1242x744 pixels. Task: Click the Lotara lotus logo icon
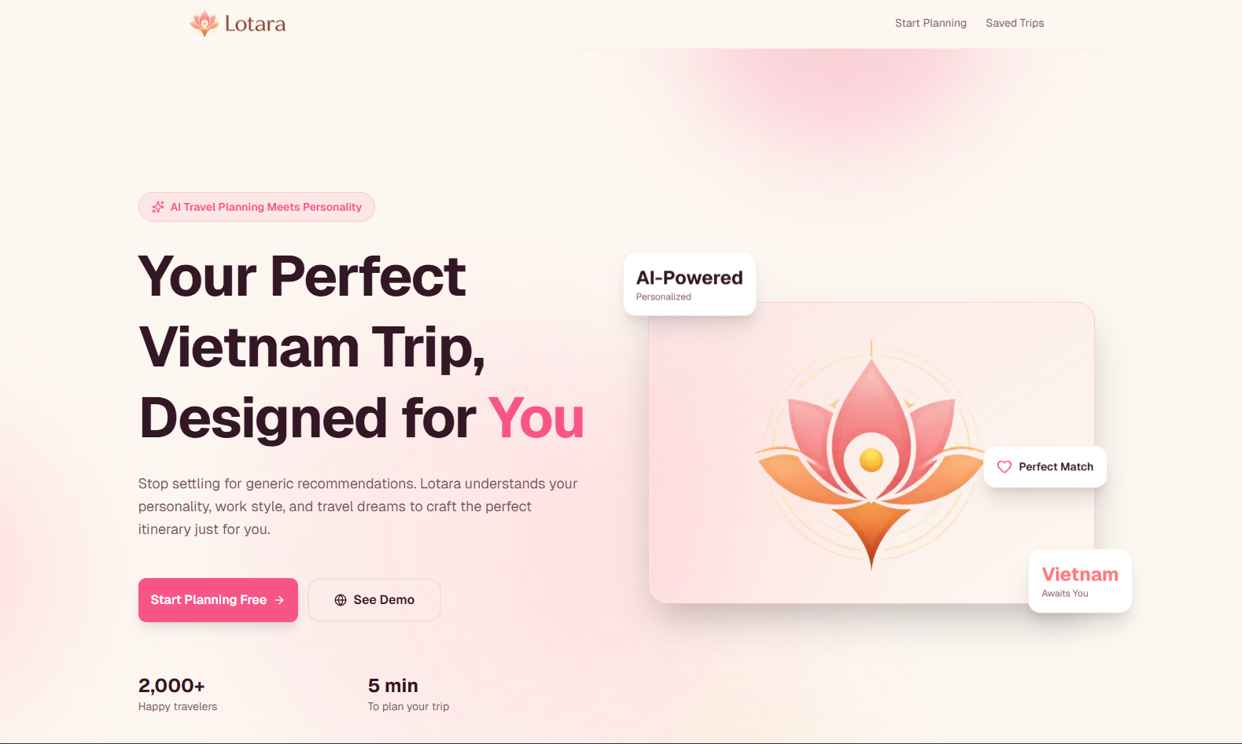[x=205, y=24]
